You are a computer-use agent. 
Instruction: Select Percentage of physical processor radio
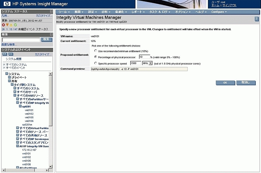96,57
